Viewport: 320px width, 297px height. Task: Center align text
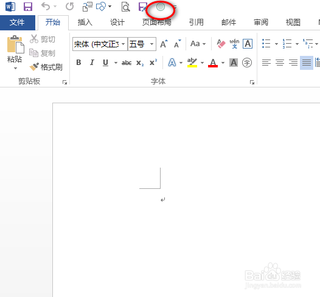(280, 63)
